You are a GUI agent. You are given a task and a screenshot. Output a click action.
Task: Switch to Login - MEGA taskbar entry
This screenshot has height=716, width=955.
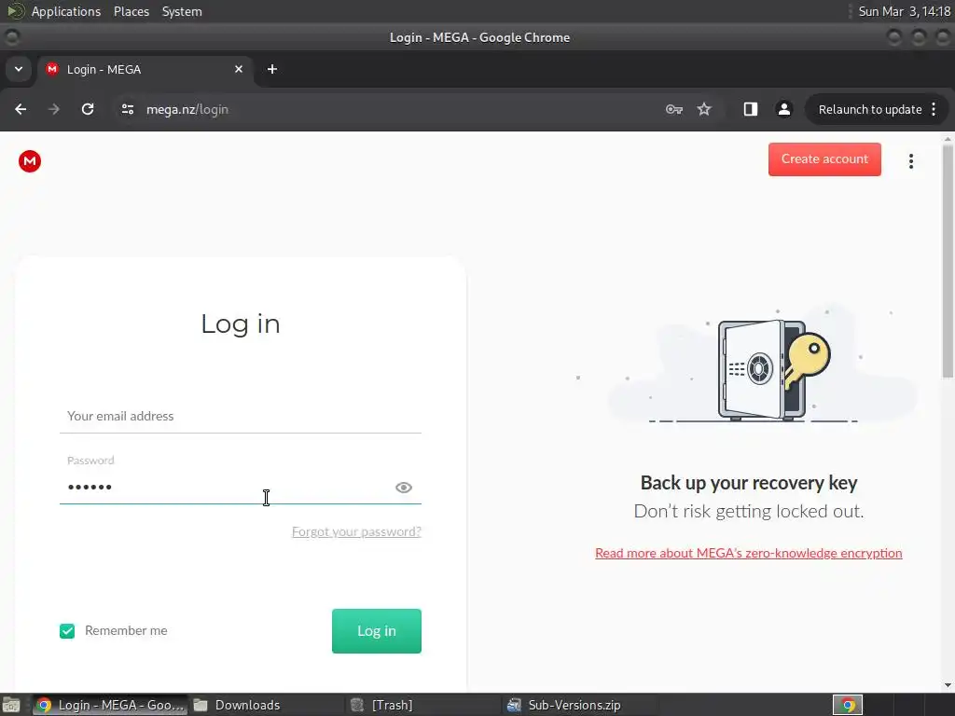click(110, 705)
